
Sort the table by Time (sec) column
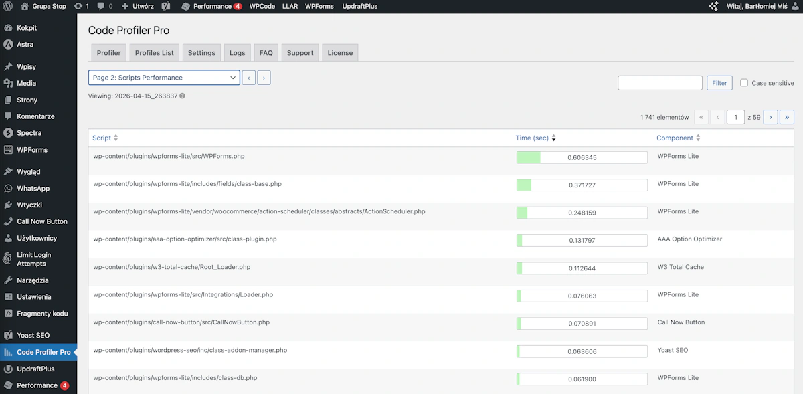pos(536,138)
